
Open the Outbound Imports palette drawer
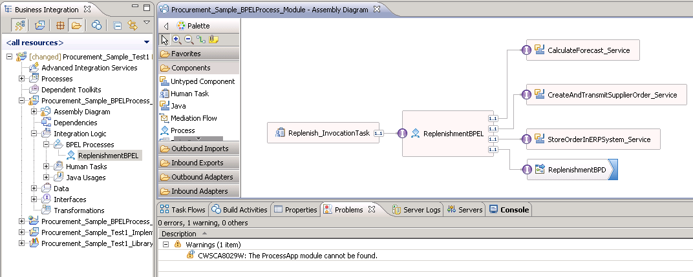click(x=199, y=149)
